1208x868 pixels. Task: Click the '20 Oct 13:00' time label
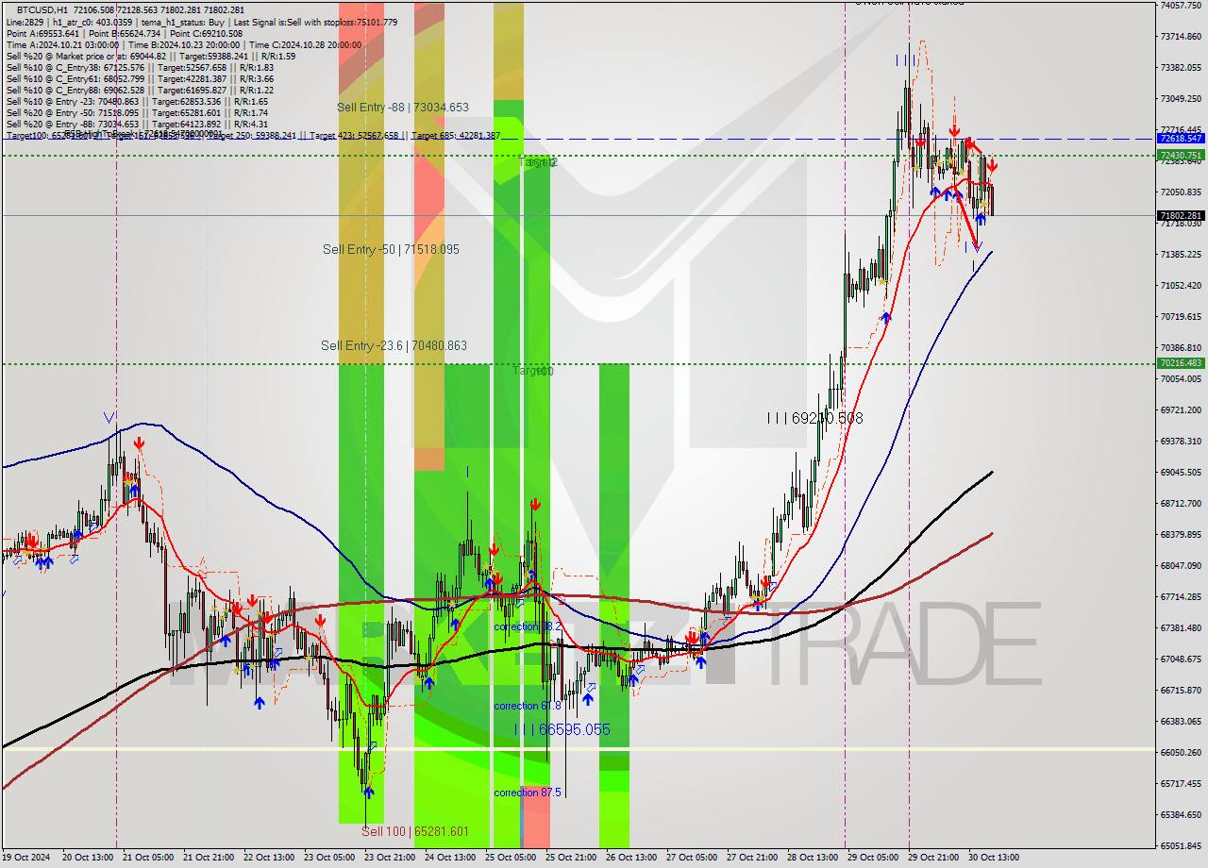coord(88,858)
